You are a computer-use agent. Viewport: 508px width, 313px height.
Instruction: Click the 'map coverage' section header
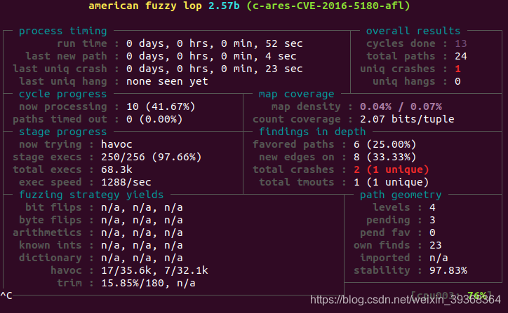click(296, 94)
